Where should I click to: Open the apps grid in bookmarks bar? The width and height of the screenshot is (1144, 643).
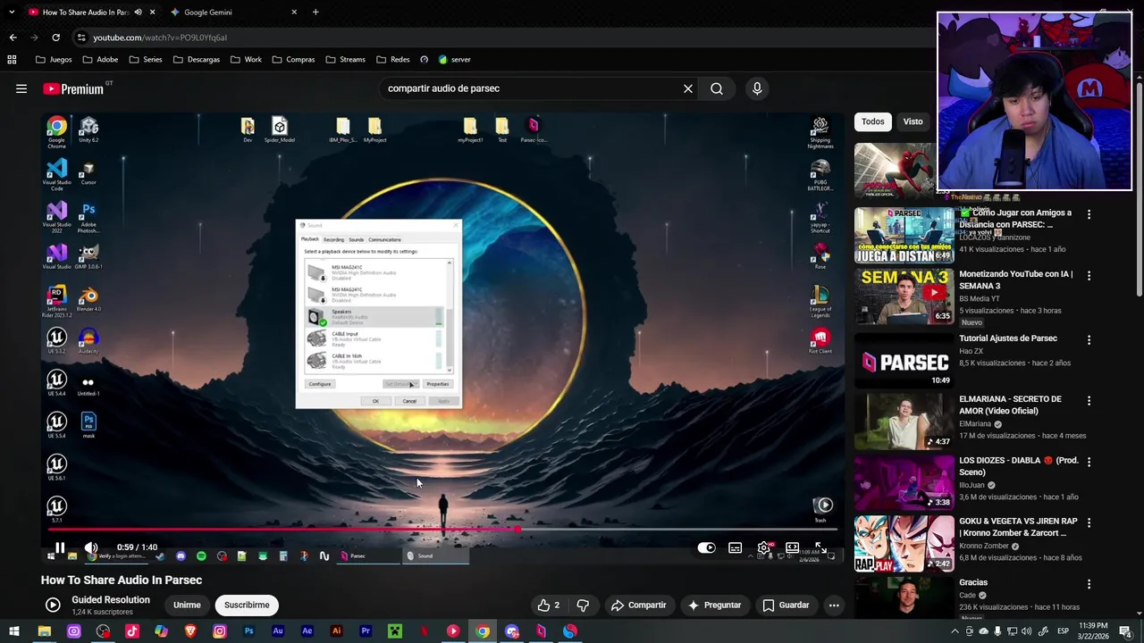click(12, 60)
